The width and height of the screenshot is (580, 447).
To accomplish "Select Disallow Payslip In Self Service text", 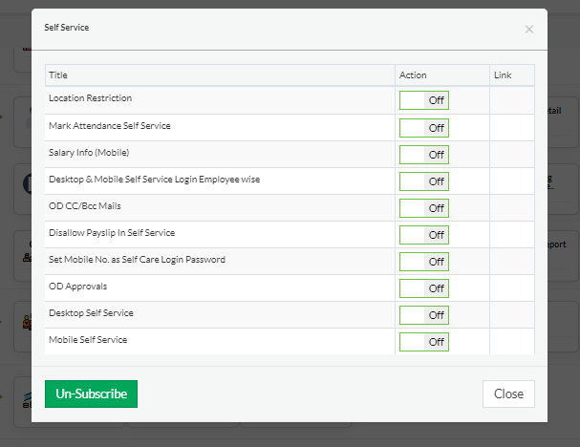I will (112, 232).
